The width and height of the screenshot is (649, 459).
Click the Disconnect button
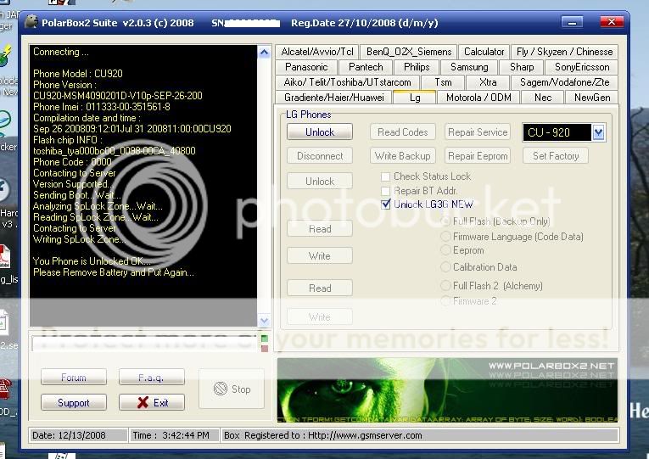pyautogui.click(x=320, y=156)
